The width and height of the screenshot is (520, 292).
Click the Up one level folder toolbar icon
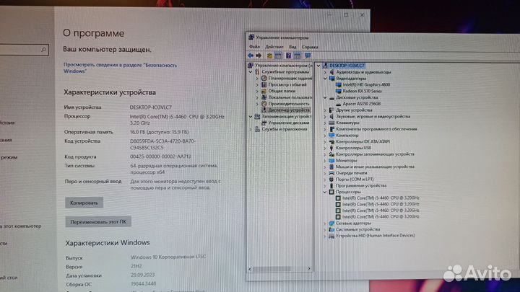coord(269,56)
